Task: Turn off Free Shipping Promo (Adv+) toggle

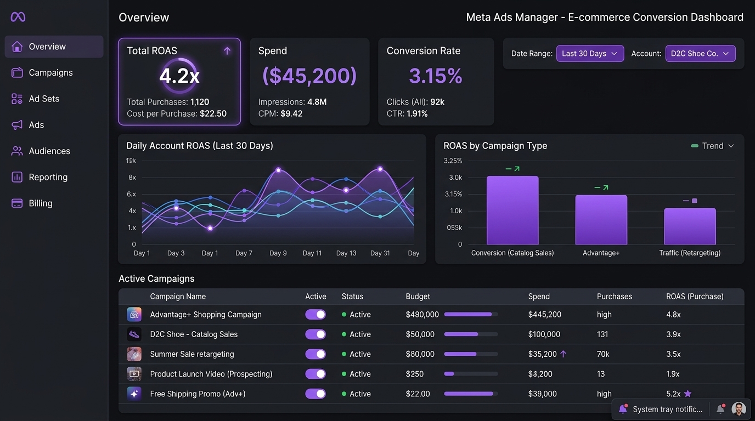Action: 315,394
